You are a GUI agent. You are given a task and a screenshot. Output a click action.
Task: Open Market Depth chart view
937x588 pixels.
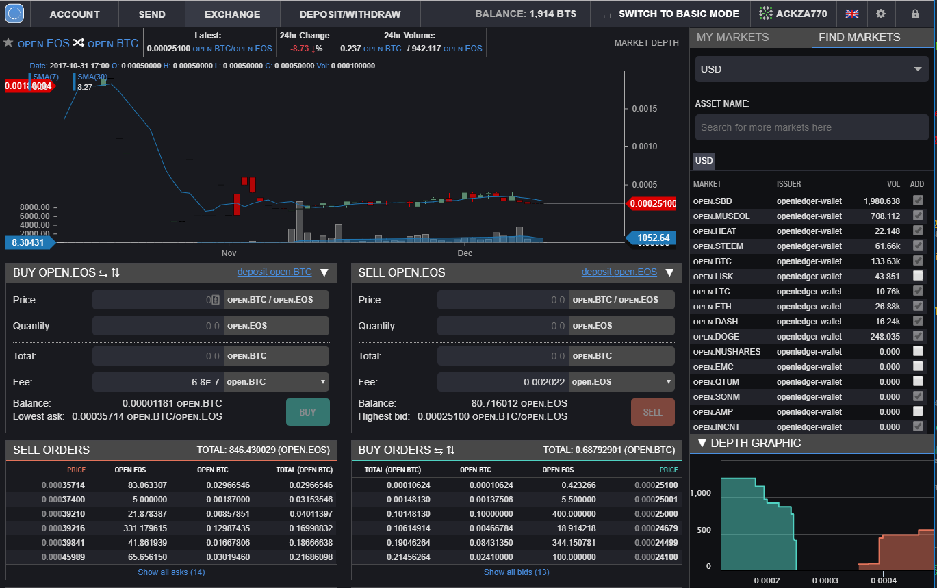pos(647,42)
